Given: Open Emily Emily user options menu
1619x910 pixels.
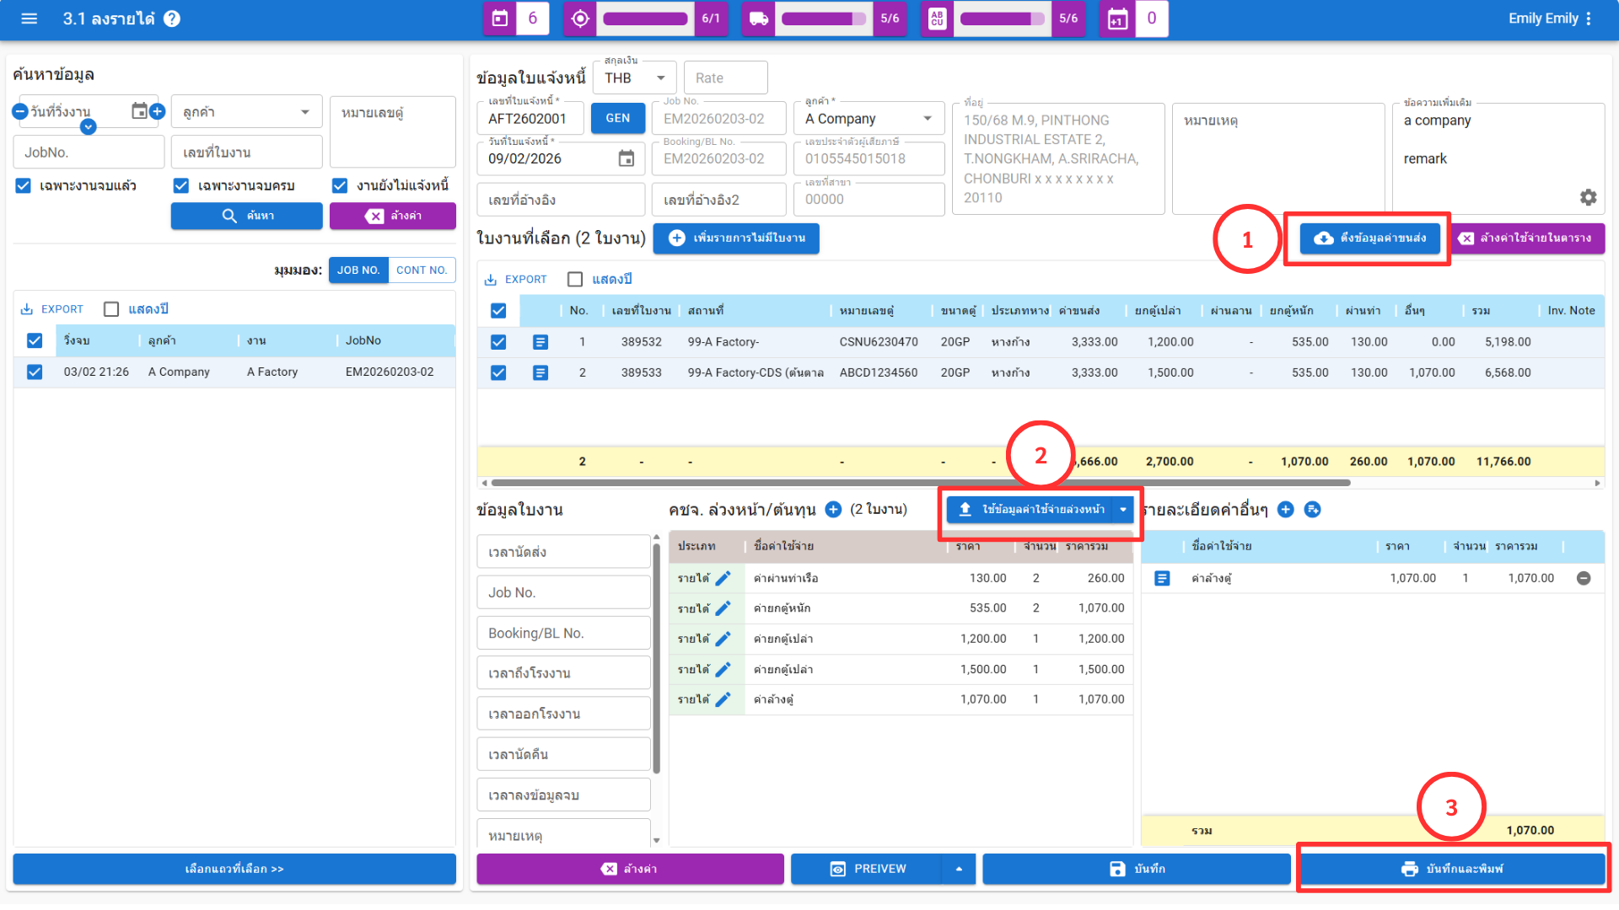Looking at the screenshot, I should click(x=1589, y=19).
